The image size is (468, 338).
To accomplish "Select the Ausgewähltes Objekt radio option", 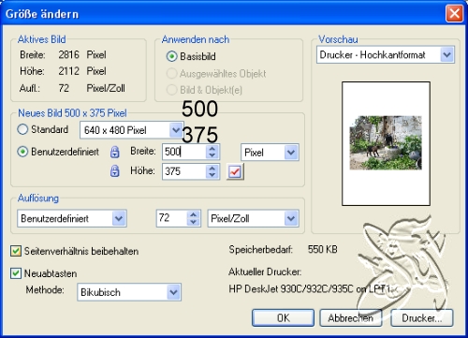I will pyautogui.click(x=171, y=74).
